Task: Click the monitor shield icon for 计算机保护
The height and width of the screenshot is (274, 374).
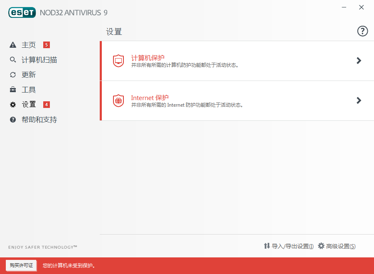Action: pyautogui.click(x=118, y=61)
